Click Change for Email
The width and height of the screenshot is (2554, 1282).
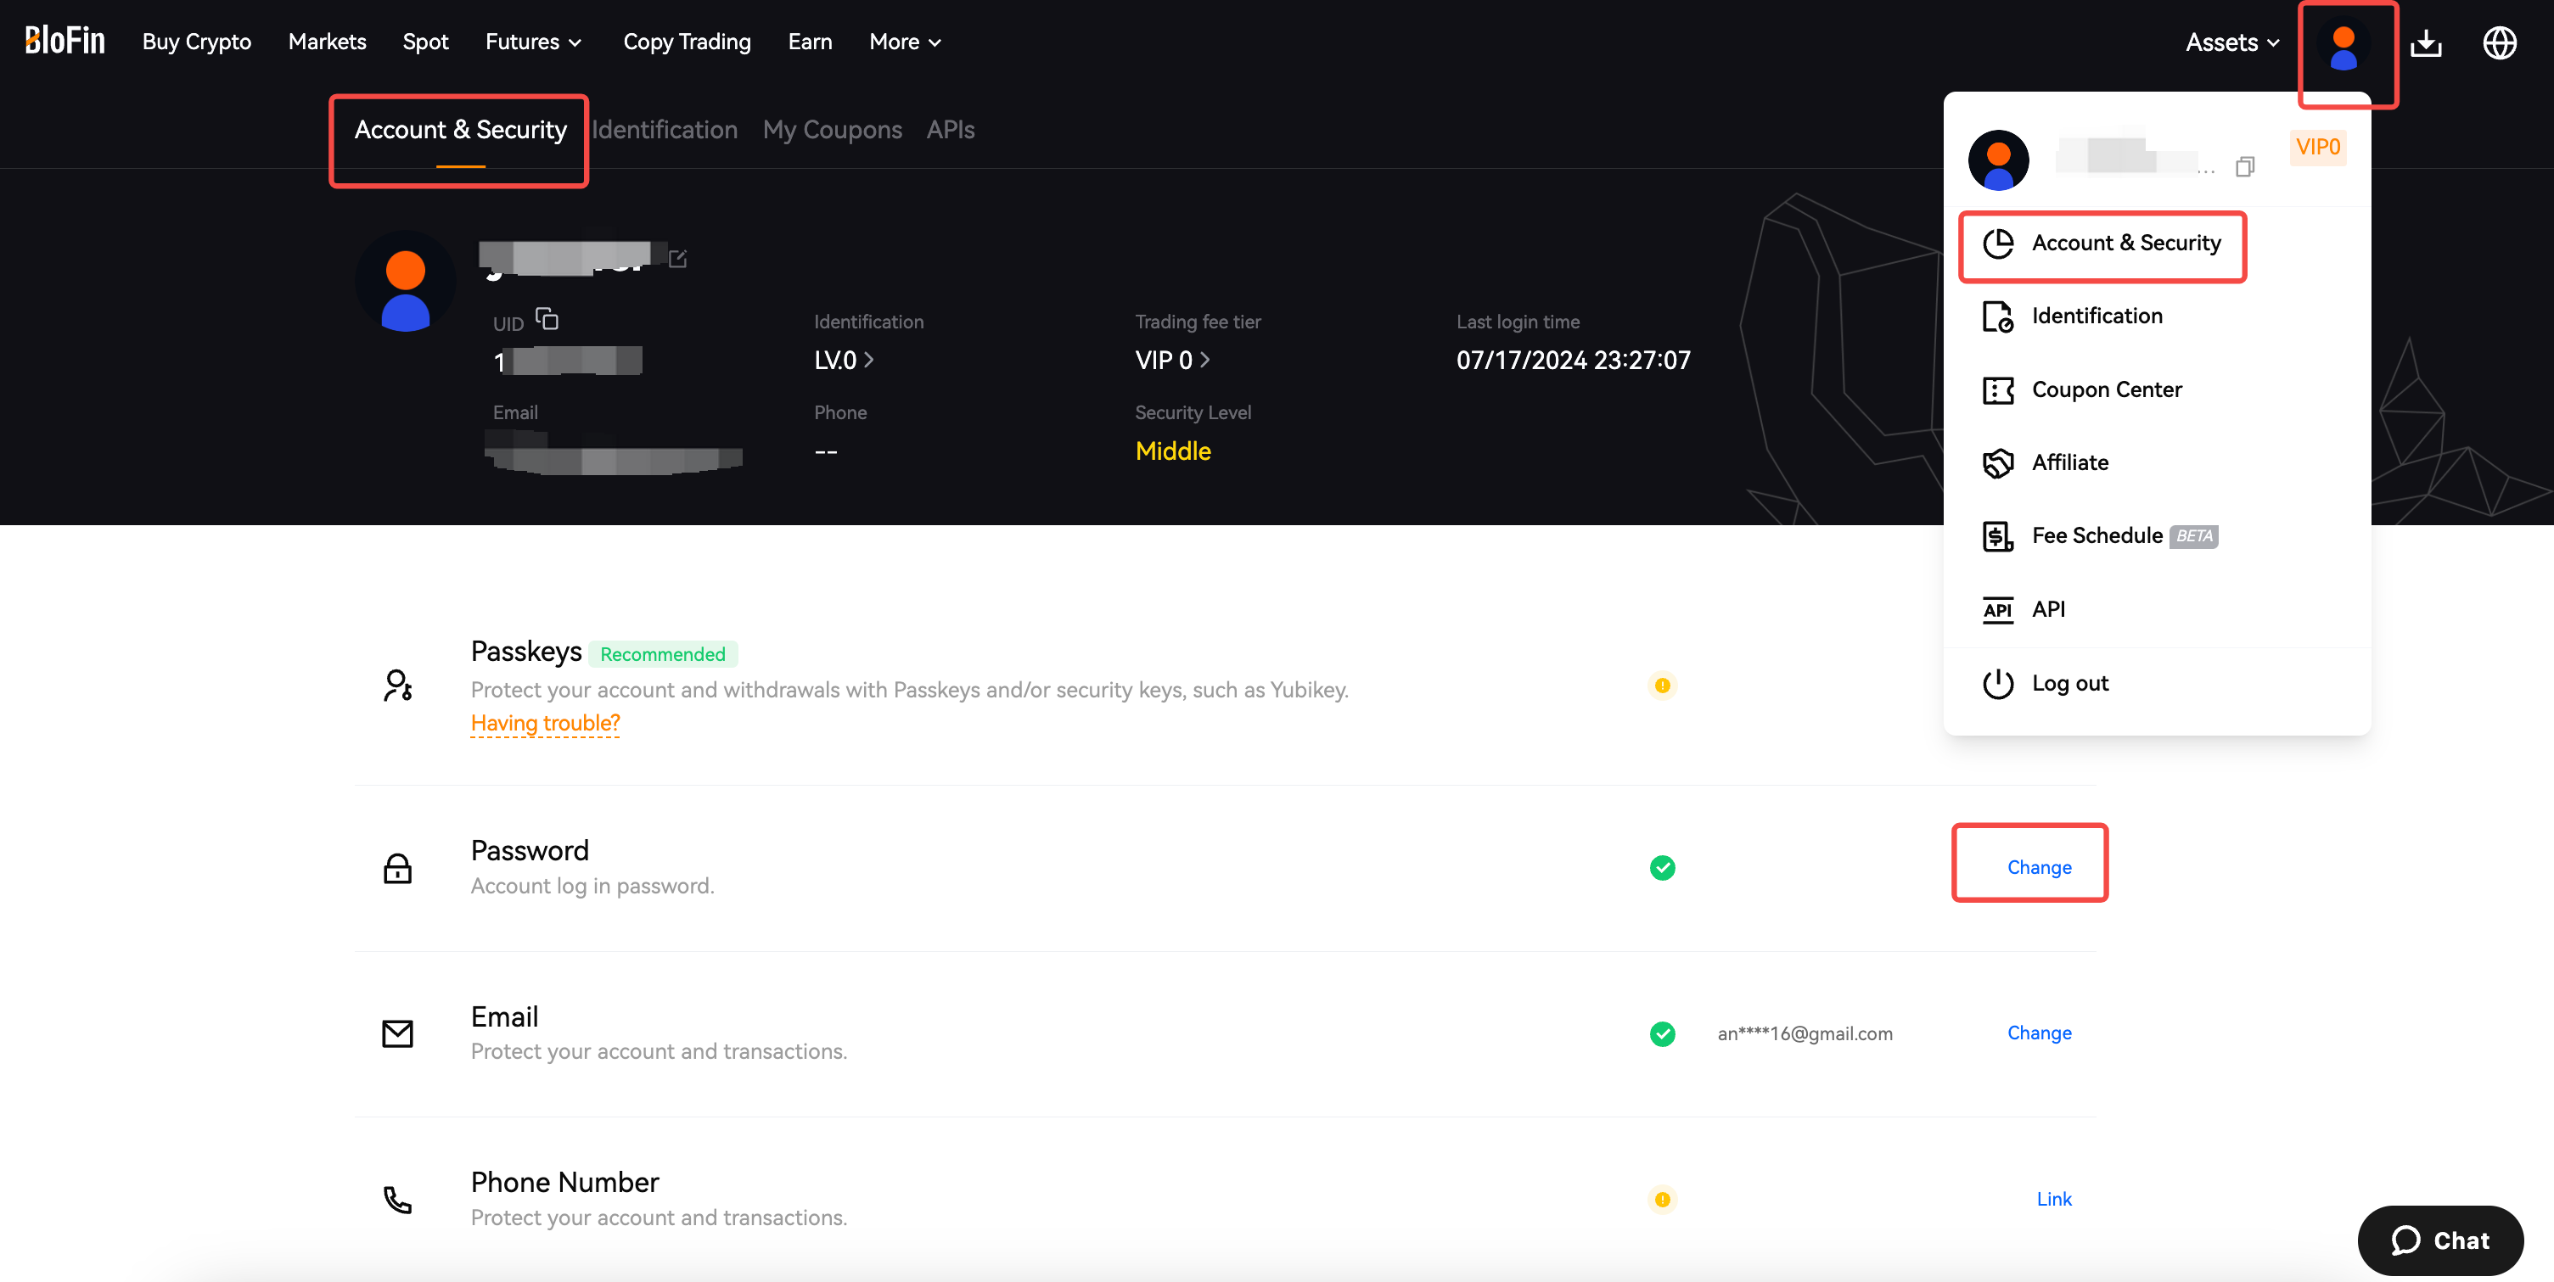coord(2039,1033)
